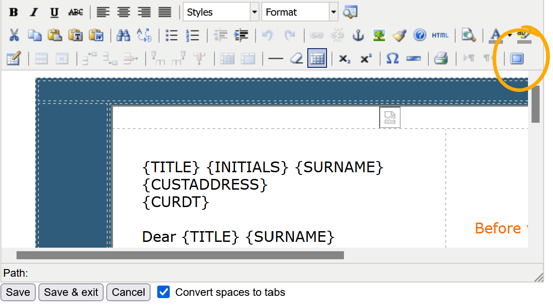
Task: Tick the Convert spaces to tabs checkbox
Action: click(163, 292)
